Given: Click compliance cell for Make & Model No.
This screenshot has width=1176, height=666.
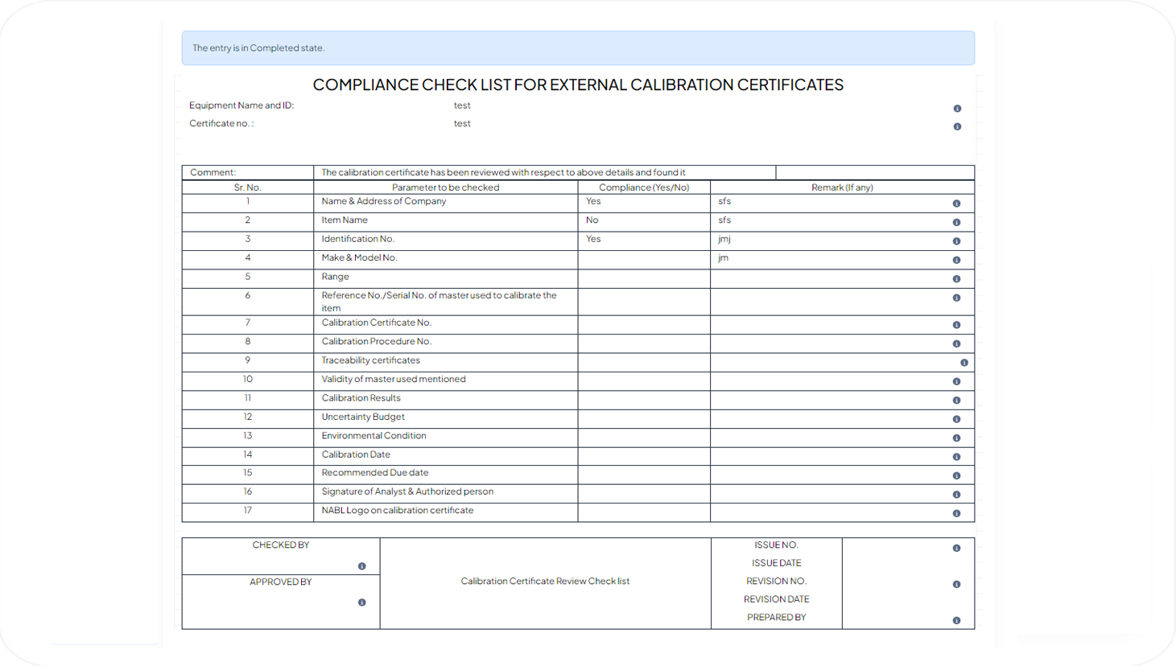Looking at the screenshot, I should point(643,259).
